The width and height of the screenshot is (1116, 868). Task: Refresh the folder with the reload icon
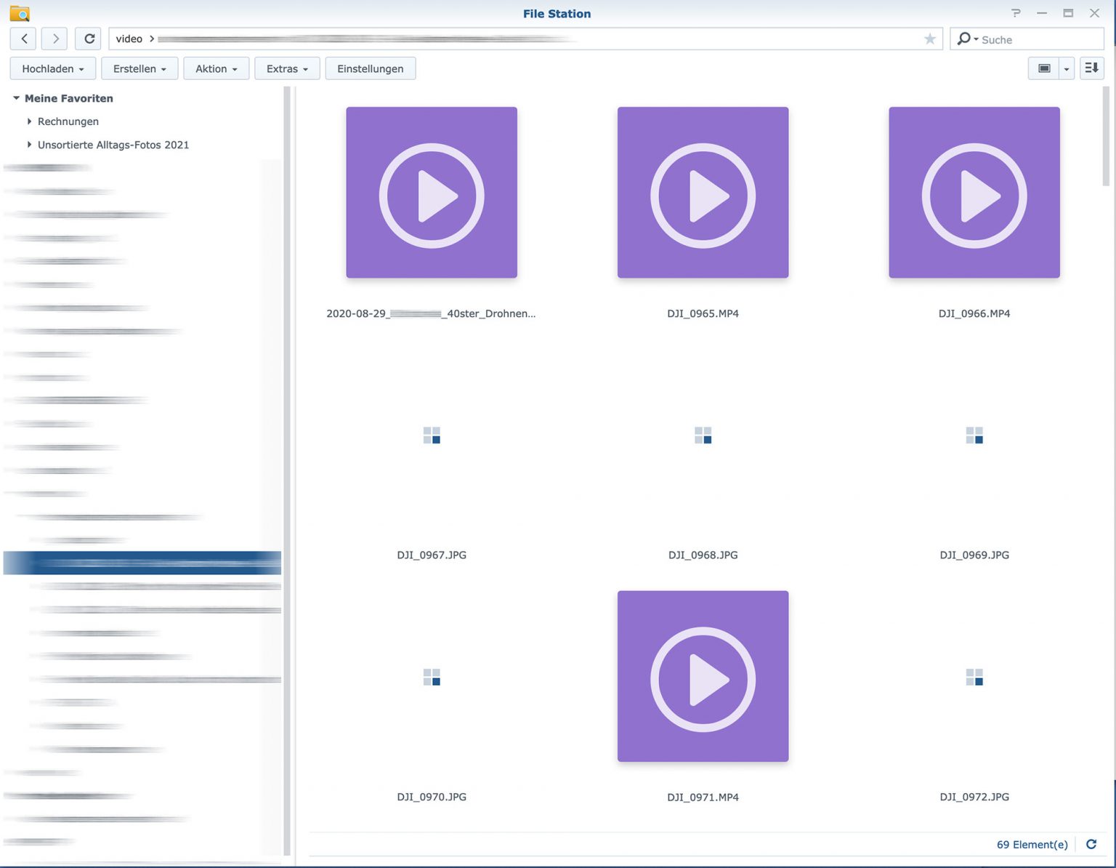click(x=88, y=39)
